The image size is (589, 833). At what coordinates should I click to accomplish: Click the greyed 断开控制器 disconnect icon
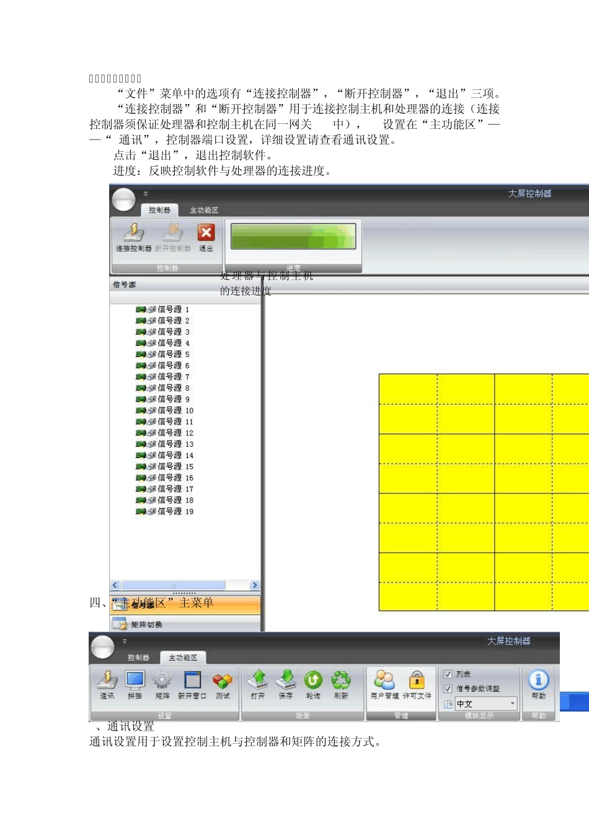[173, 232]
